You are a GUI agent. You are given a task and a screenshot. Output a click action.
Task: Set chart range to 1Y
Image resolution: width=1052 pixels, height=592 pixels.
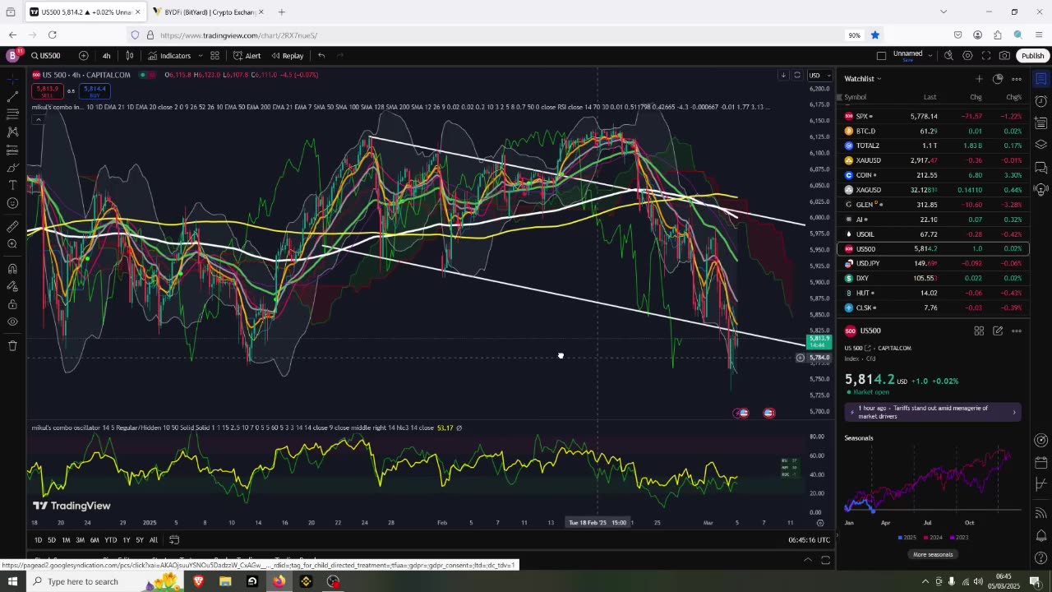coord(126,540)
